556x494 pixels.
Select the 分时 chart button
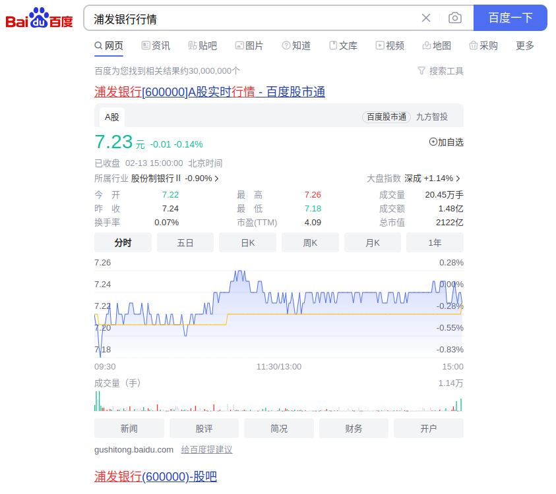tap(123, 242)
